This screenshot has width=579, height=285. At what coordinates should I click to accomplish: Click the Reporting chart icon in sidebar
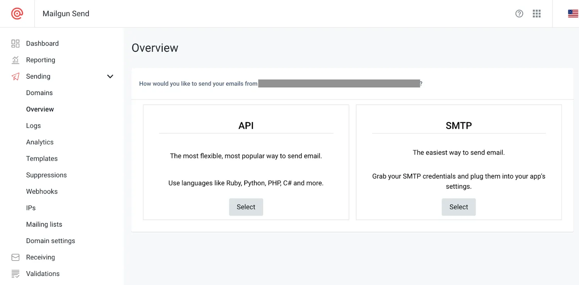pyautogui.click(x=15, y=60)
